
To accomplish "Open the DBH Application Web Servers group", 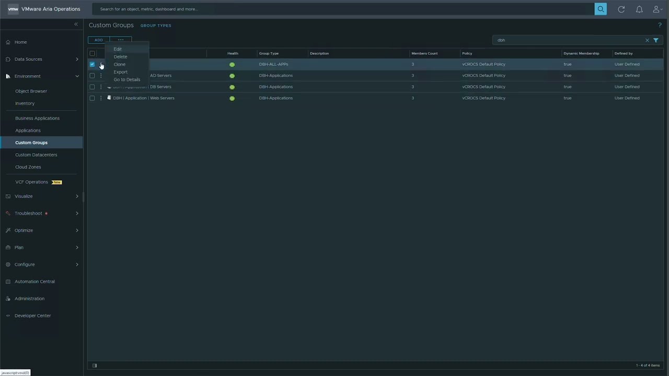I will [144, 98].
